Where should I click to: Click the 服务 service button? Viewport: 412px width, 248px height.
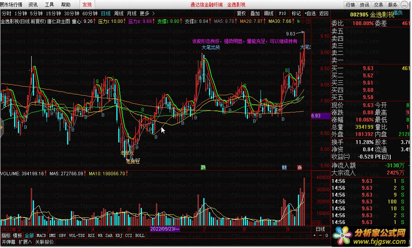tap(393, 5)
